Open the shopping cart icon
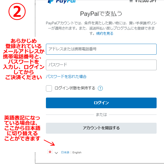This screenshot has width=164, height=164. point(131,1)
